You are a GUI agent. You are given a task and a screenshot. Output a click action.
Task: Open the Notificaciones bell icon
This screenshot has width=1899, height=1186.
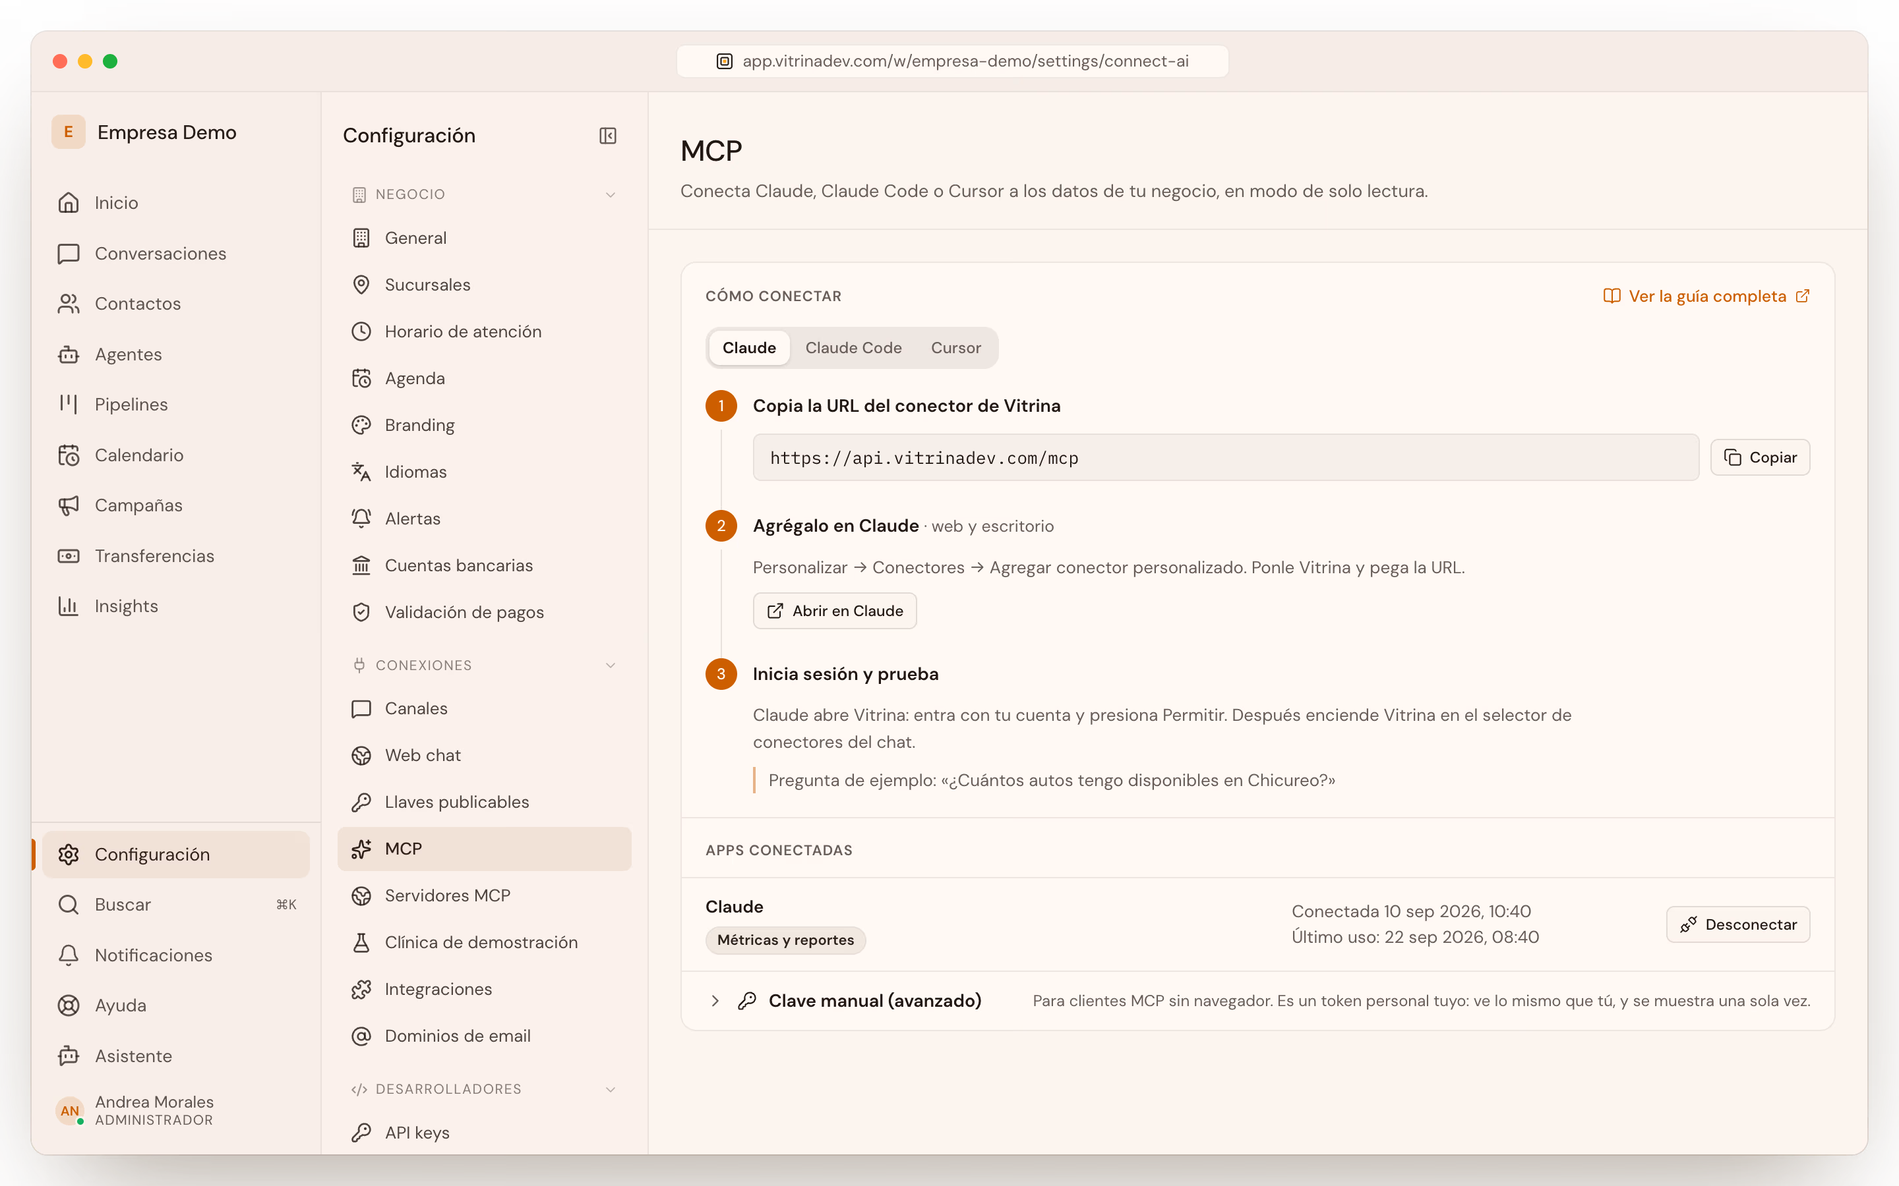coord(69,955)
